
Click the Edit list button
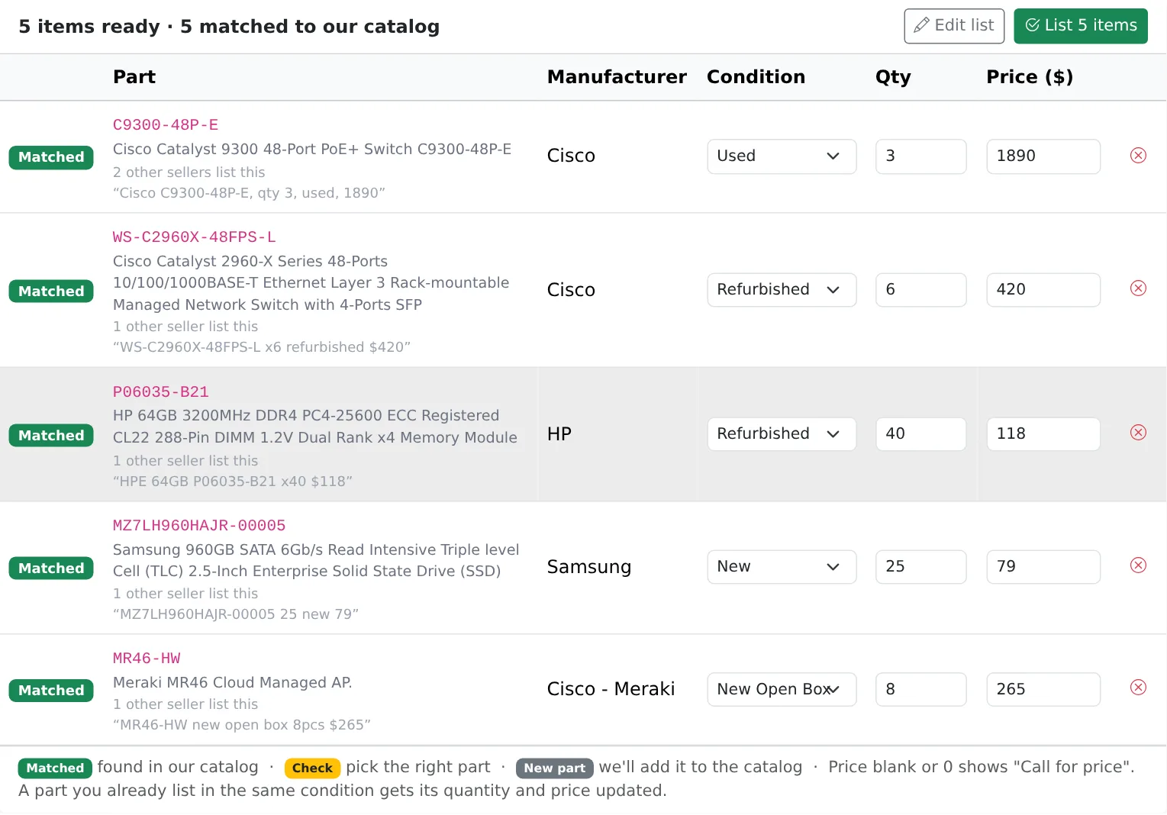pos(954,26)
